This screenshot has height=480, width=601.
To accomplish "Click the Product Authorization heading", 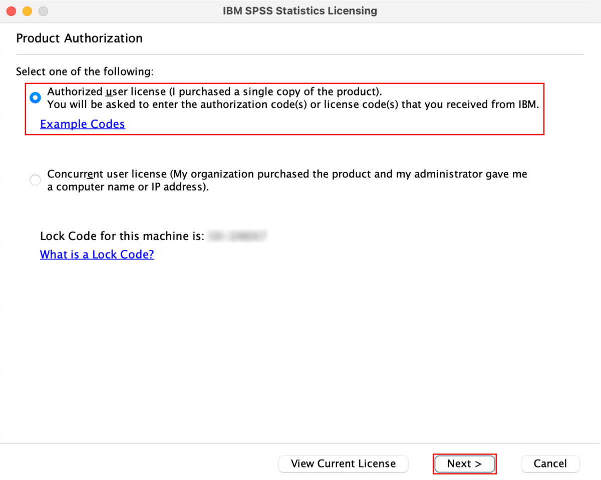I will coord(79,38).
